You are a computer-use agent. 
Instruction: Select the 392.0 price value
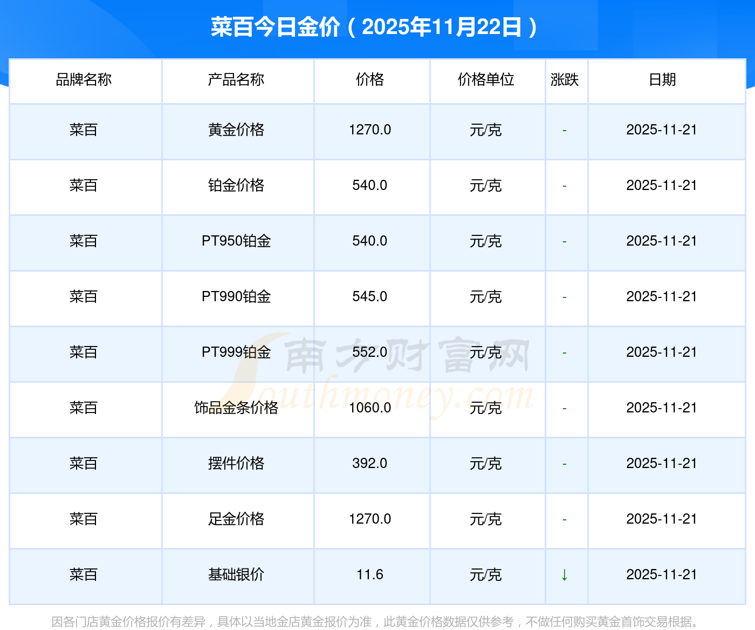[x=370, y=463]
